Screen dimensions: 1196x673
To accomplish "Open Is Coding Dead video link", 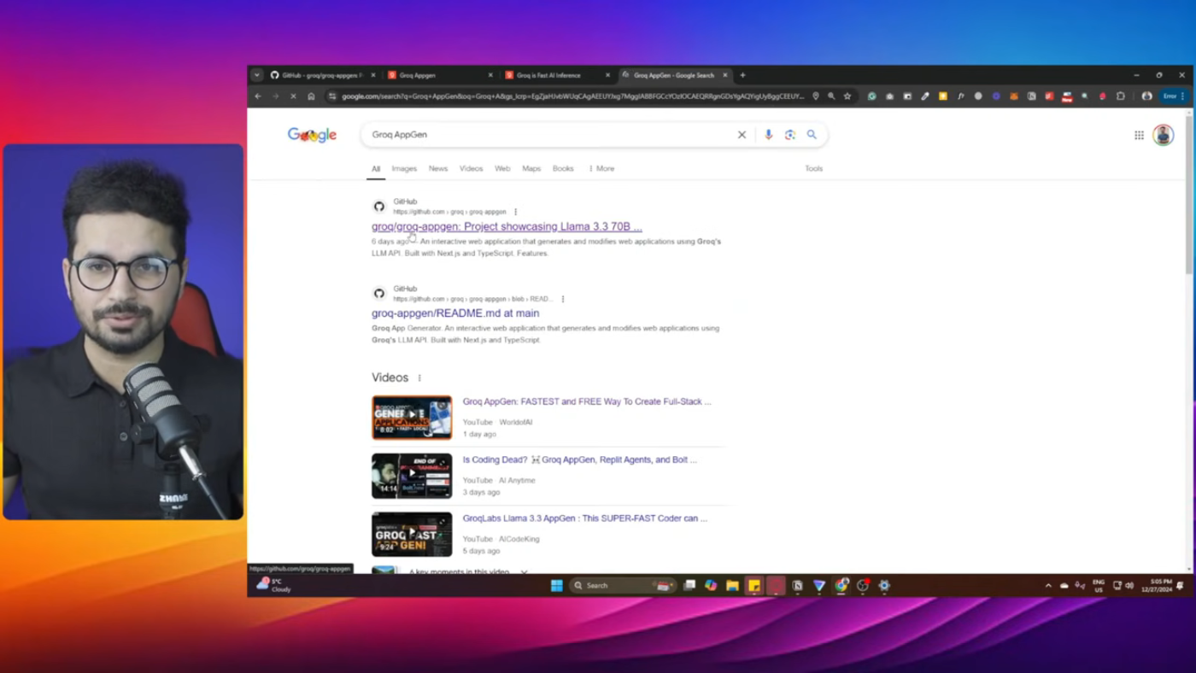I will [x=580, y=459].
